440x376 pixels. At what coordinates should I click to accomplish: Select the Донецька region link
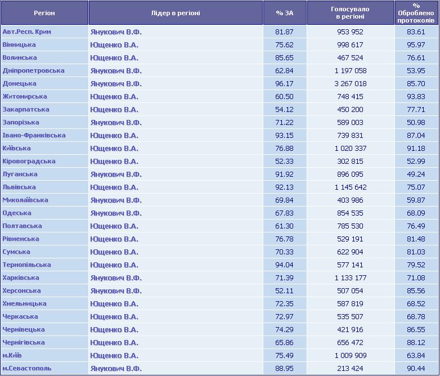pos(19,83)
